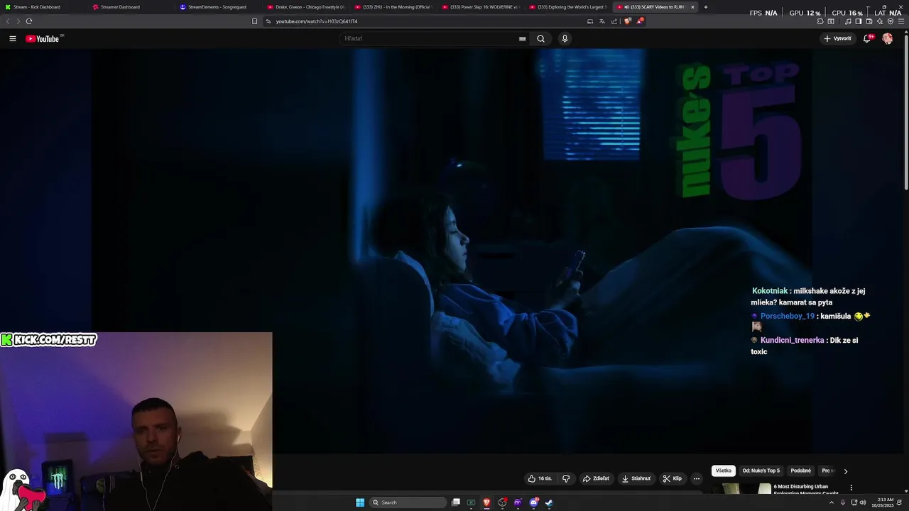Viewport: 909px width, 511px height.
Task: Switch to Drake, Giveon - Chicago Freestyle tab
Action: coord(305,7)
